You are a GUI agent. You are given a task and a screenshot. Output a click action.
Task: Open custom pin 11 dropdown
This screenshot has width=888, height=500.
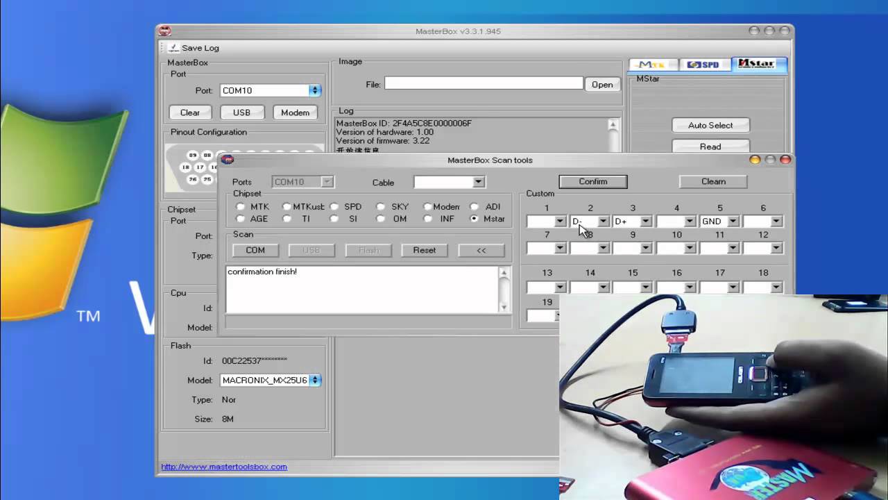(733, 248)
